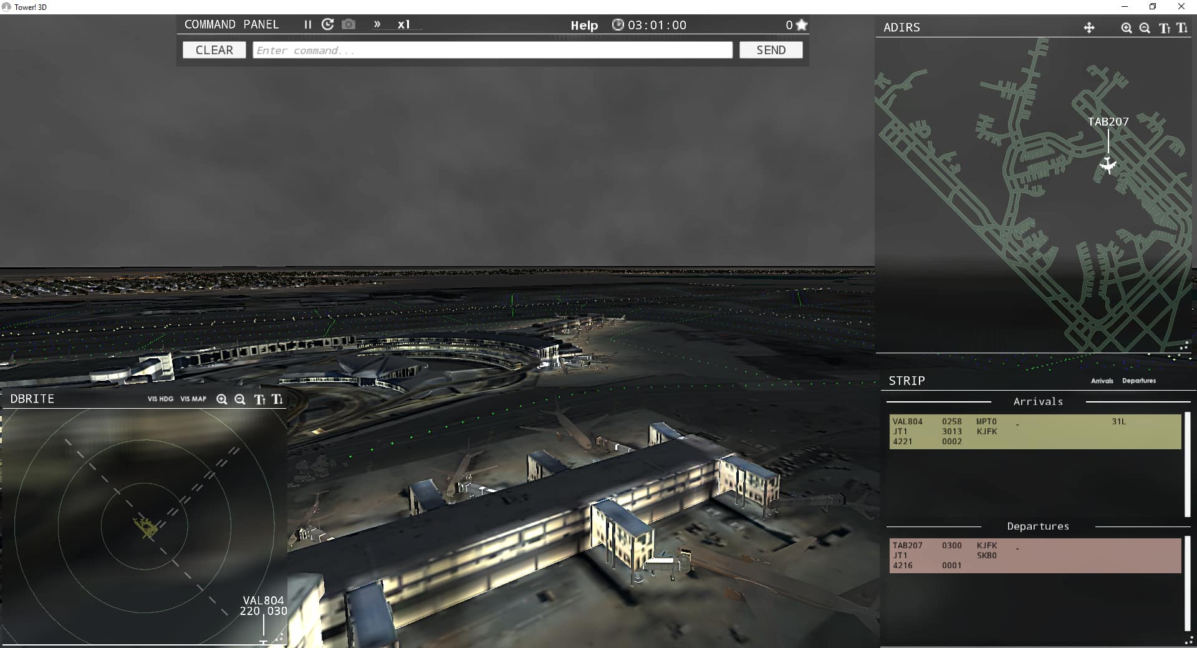The image size is (1197, 648).
Task: Zoom out on the DBRITE radar
Action: pyautogui.click(x=239, y=399)
